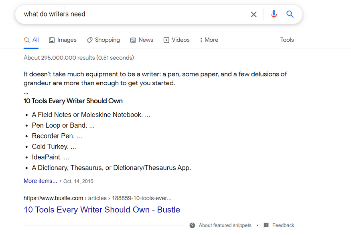Switch to the Images results tab
351x235 pixels.
click(63, 40)
